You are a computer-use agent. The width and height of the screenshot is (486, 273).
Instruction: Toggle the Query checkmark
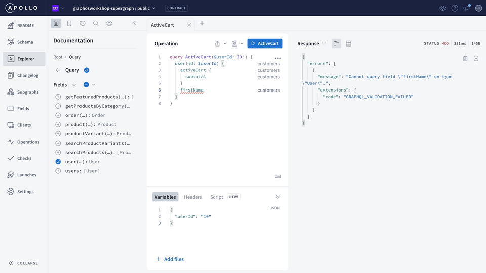87,70
